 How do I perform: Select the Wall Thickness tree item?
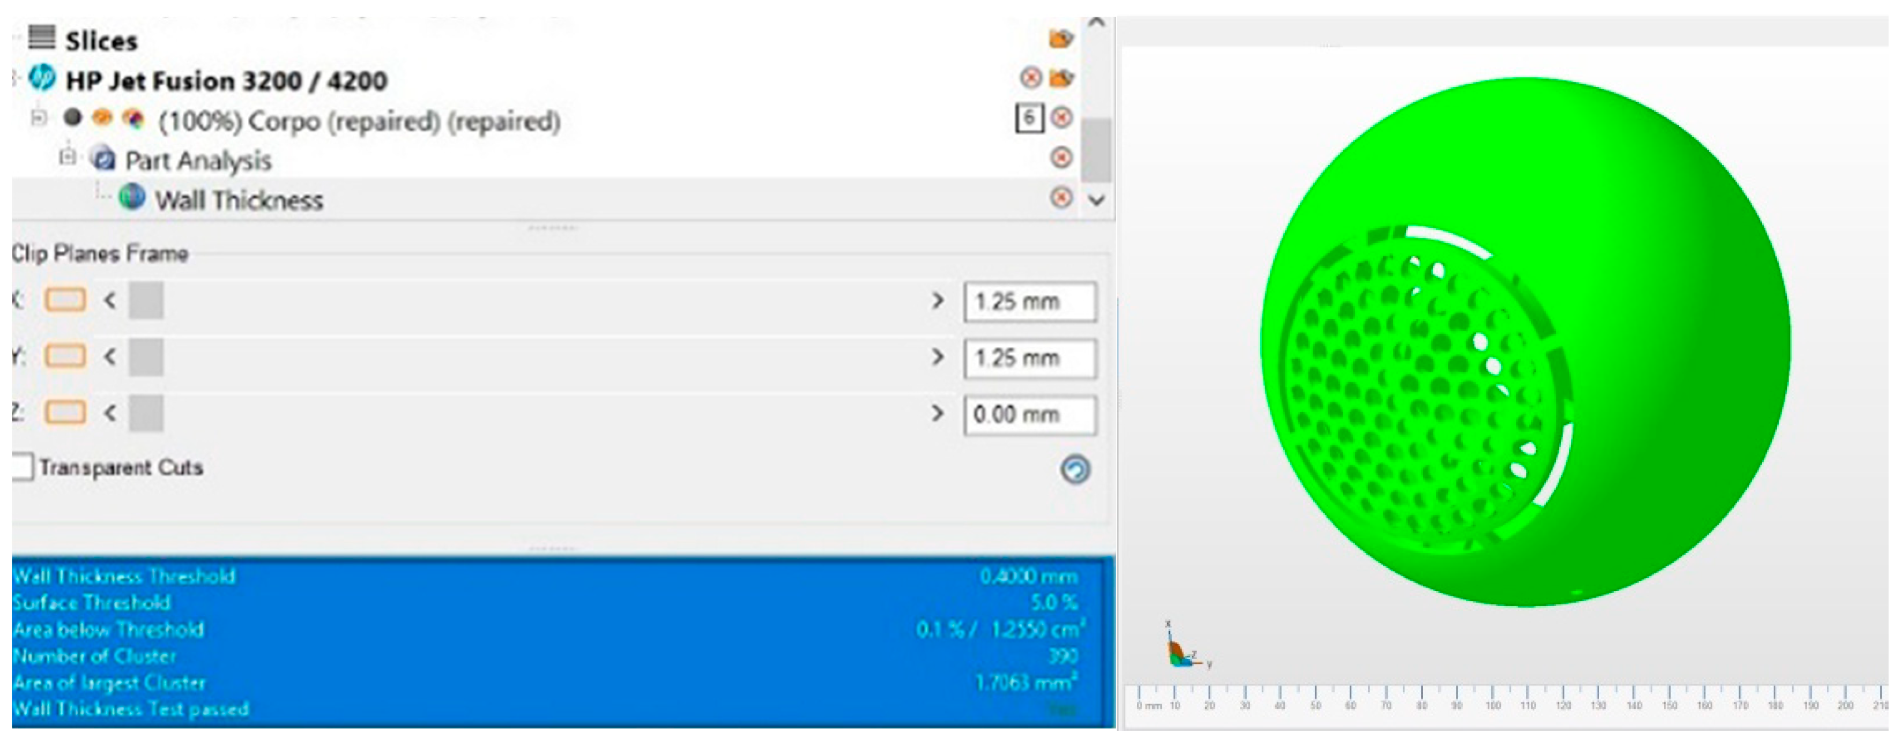238,200
